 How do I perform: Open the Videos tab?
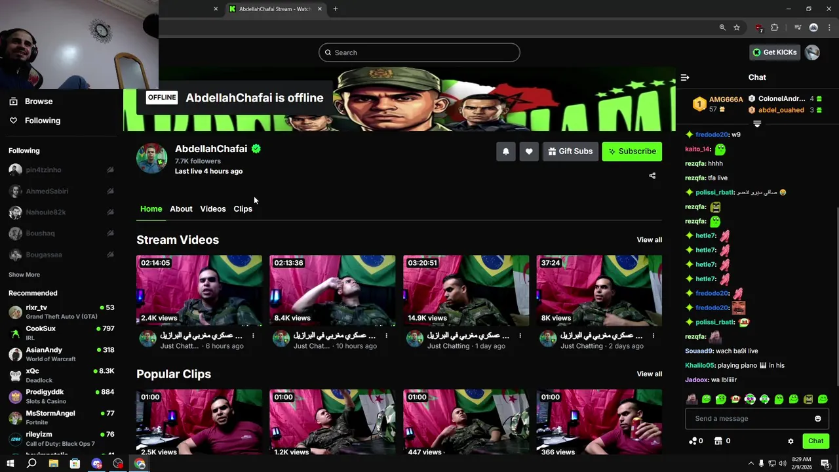[x=213, y=209]
